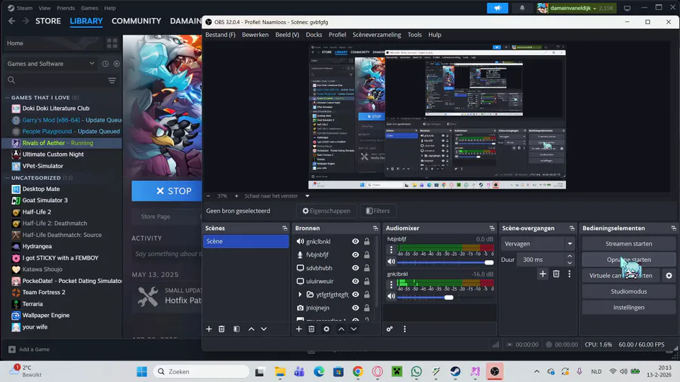Hide the sdvbhvbh source with its eye icon
The width and height of the screenshot is (680, 382).
355,268
